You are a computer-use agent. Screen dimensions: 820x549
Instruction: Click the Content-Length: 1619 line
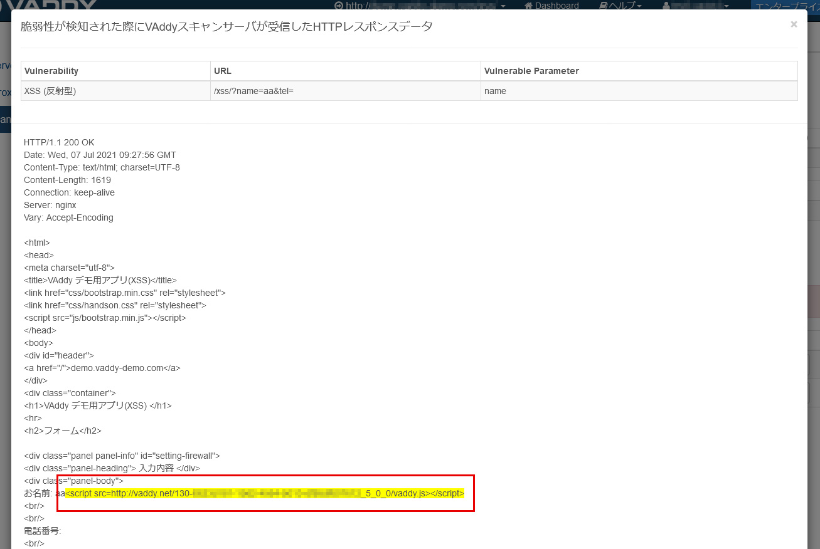pos(67,180)
